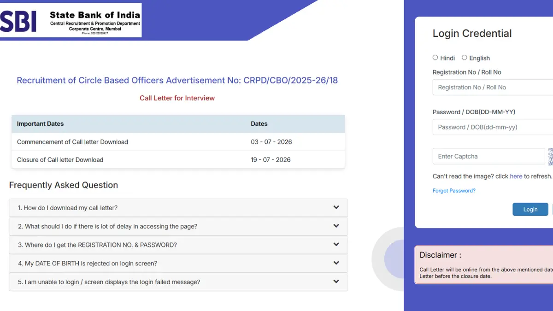Expand FAQ about login failed message
The image size is (553, 311).
178,282
